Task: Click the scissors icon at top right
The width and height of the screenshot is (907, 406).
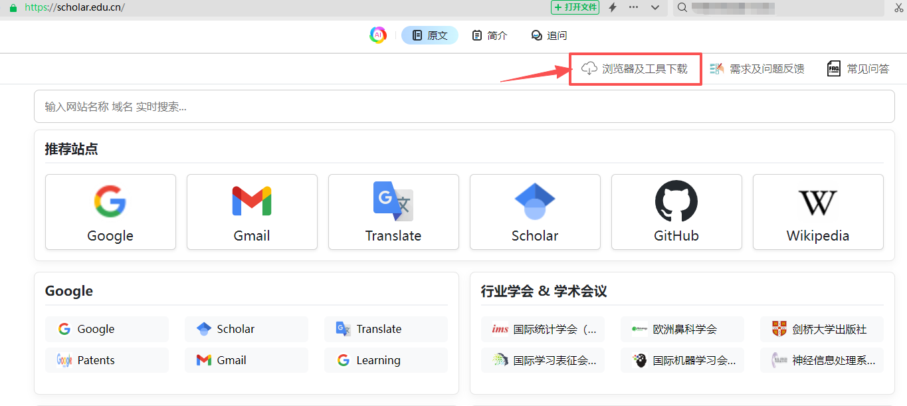Action: point(898,7)
